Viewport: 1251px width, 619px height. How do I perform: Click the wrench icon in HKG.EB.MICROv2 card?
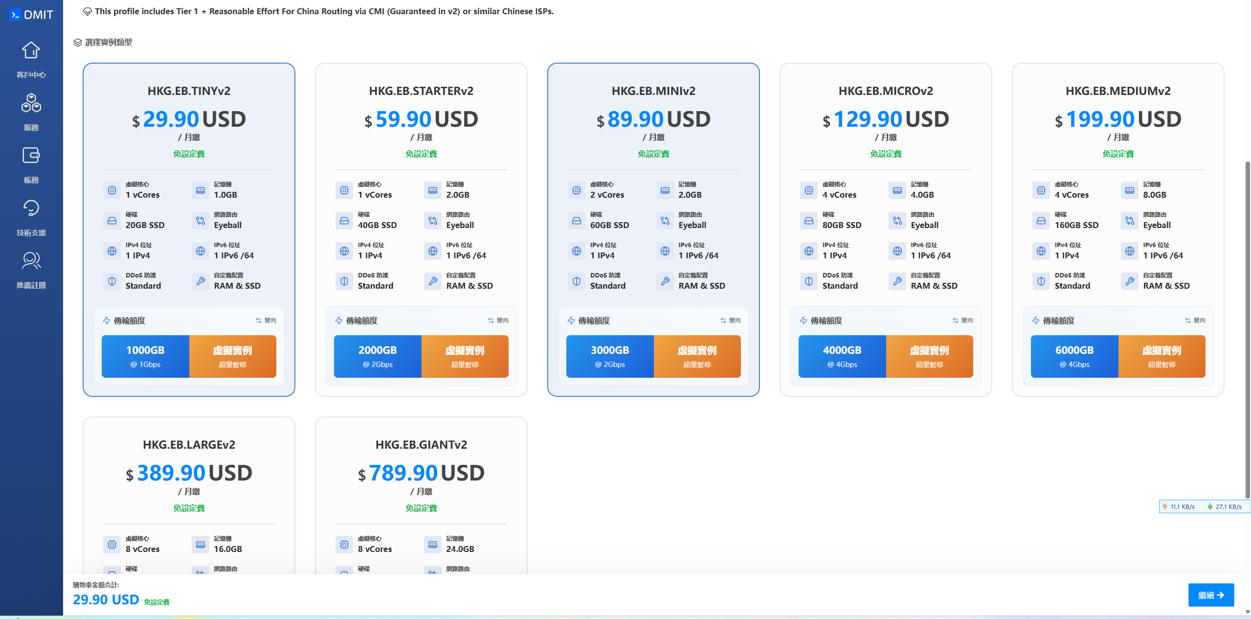point(897,281)
